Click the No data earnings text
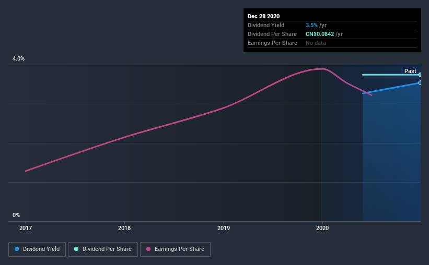 316,43
